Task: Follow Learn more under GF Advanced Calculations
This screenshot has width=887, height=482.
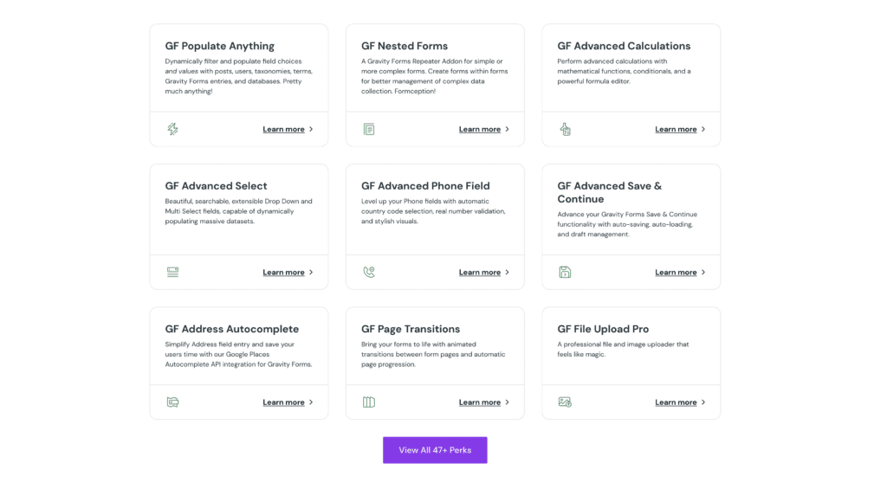Action: coord(676,129)
